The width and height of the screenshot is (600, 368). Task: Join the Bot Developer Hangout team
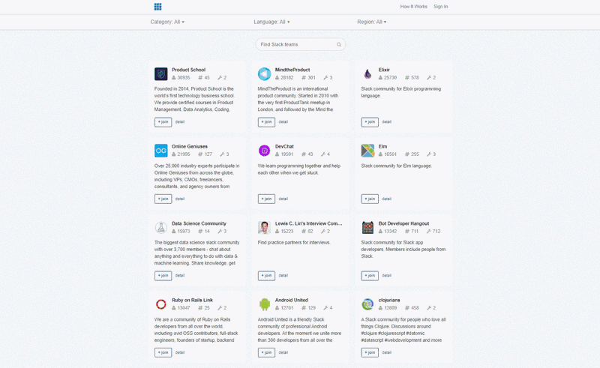point(370,276)
